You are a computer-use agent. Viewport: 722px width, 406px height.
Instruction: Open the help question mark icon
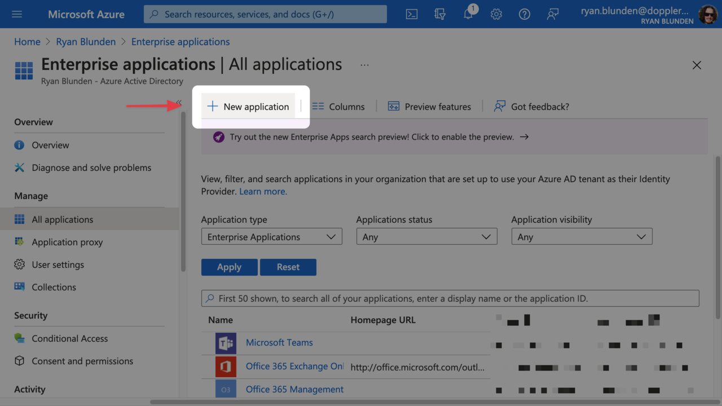coord(525,14)
